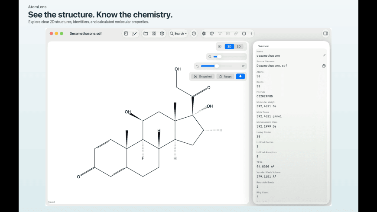Screen dimensions: 377x212
Task: Edit the name with pencil icon
Action: [324, 55]
